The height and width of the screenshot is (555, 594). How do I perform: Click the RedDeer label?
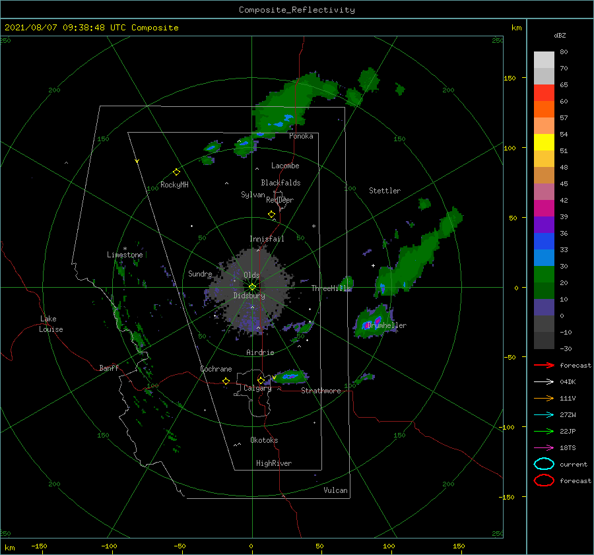[280, 200]
